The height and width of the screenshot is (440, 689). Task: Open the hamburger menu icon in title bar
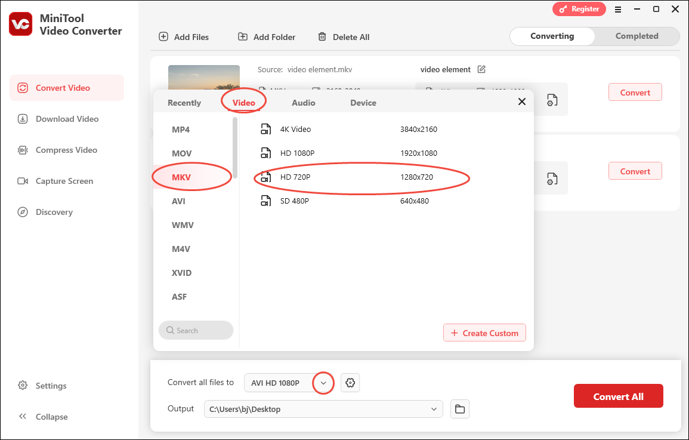pos(618,9)
